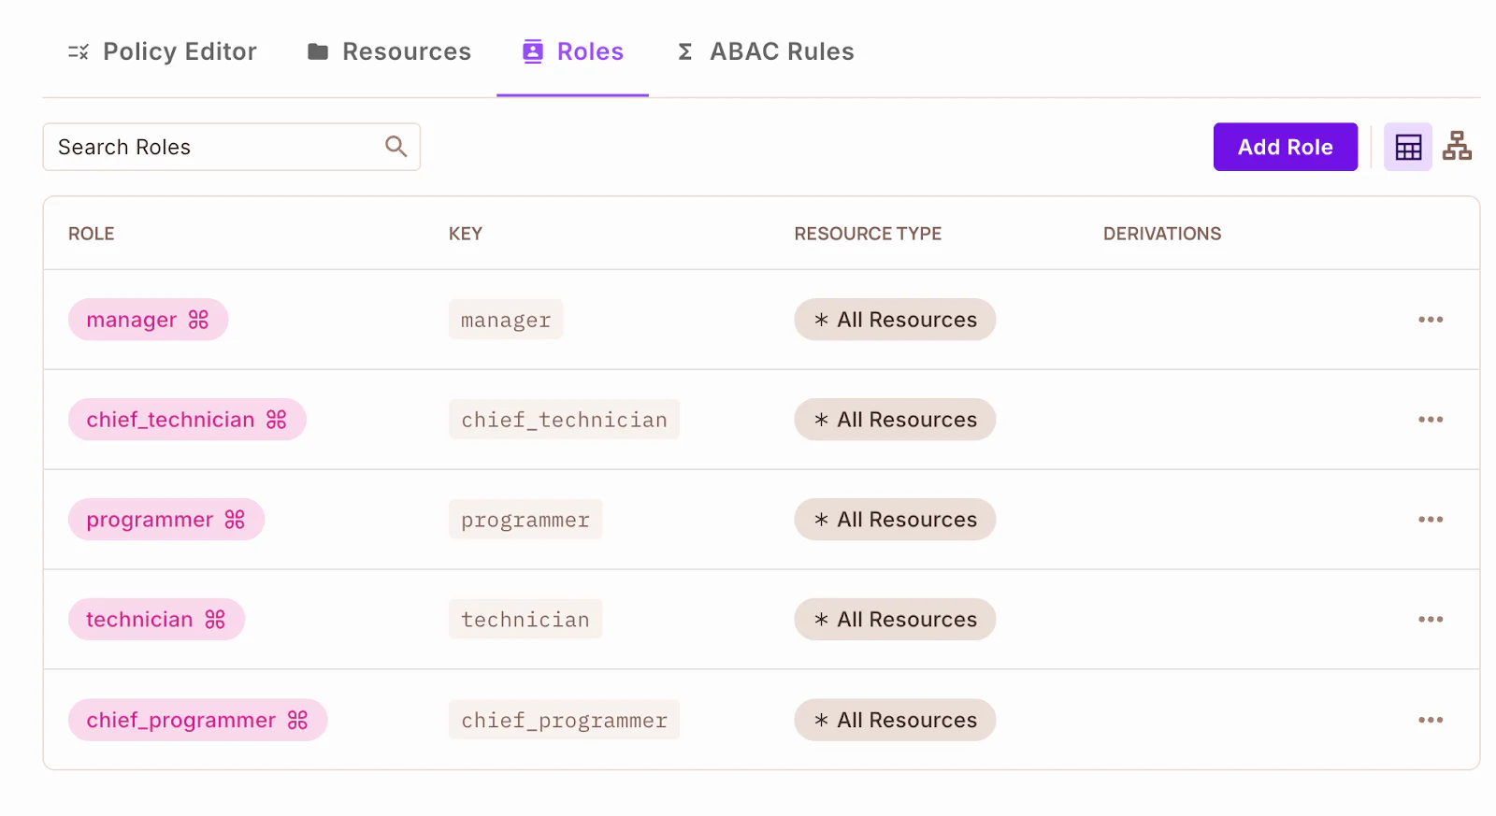Viewport: 1496px width, 816px height.
Task: Open more options for technician row
Action: 1431,620
